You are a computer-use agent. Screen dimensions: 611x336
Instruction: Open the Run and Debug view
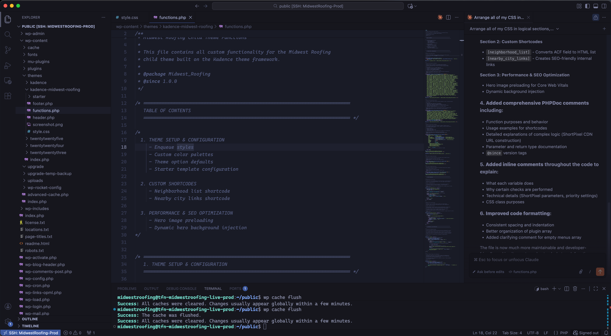(8, 65)
